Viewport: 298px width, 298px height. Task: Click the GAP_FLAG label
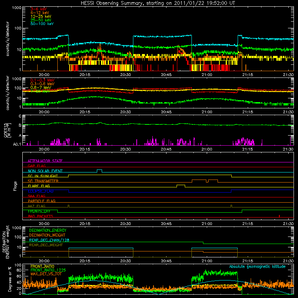[37, 166]
